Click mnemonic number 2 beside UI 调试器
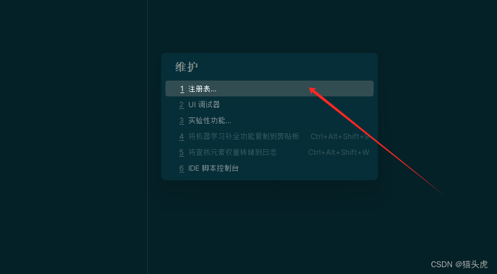The height and width of the screenshot is (274, 497). (181, 104)
